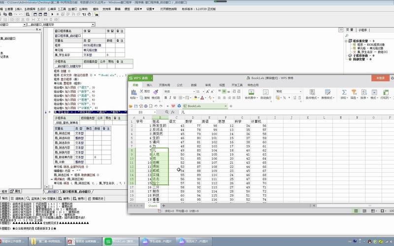Click the fx insert function icon
The width and height of the screenshot is (394, 246).
[173, 112]
